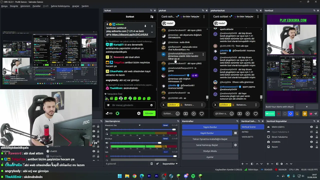Viewport: 320px width, 180px height.
Task: Open Canlı sohbet selector in ytchat
Action: [x=170, y=17]
